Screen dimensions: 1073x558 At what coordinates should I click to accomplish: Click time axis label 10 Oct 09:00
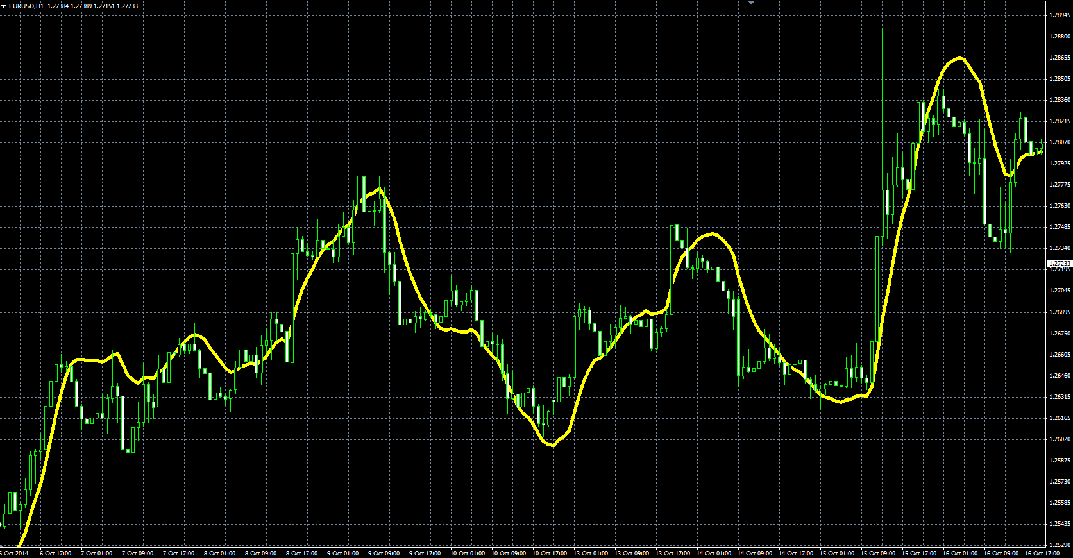[x=509, y=553]
